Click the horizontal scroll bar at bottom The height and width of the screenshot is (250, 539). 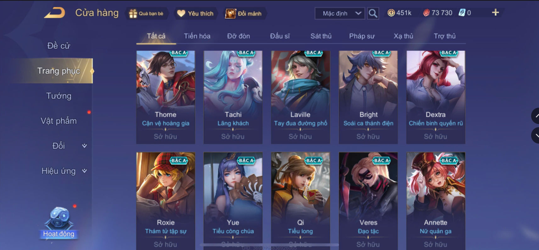tap(269, 245)
